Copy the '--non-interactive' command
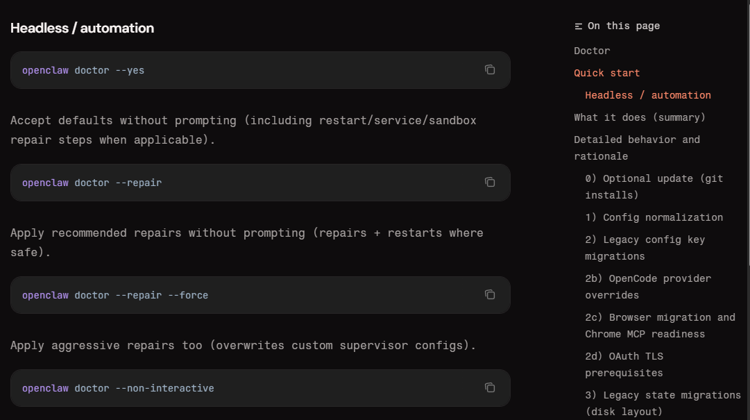 (x=489, y=387)
